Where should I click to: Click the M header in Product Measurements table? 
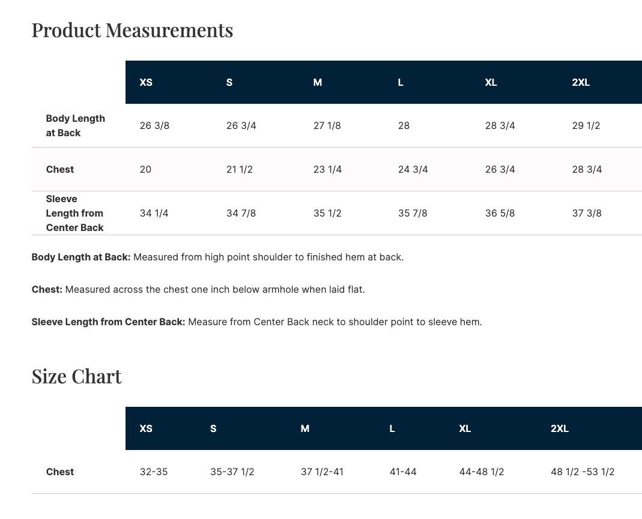click(318, 82)
